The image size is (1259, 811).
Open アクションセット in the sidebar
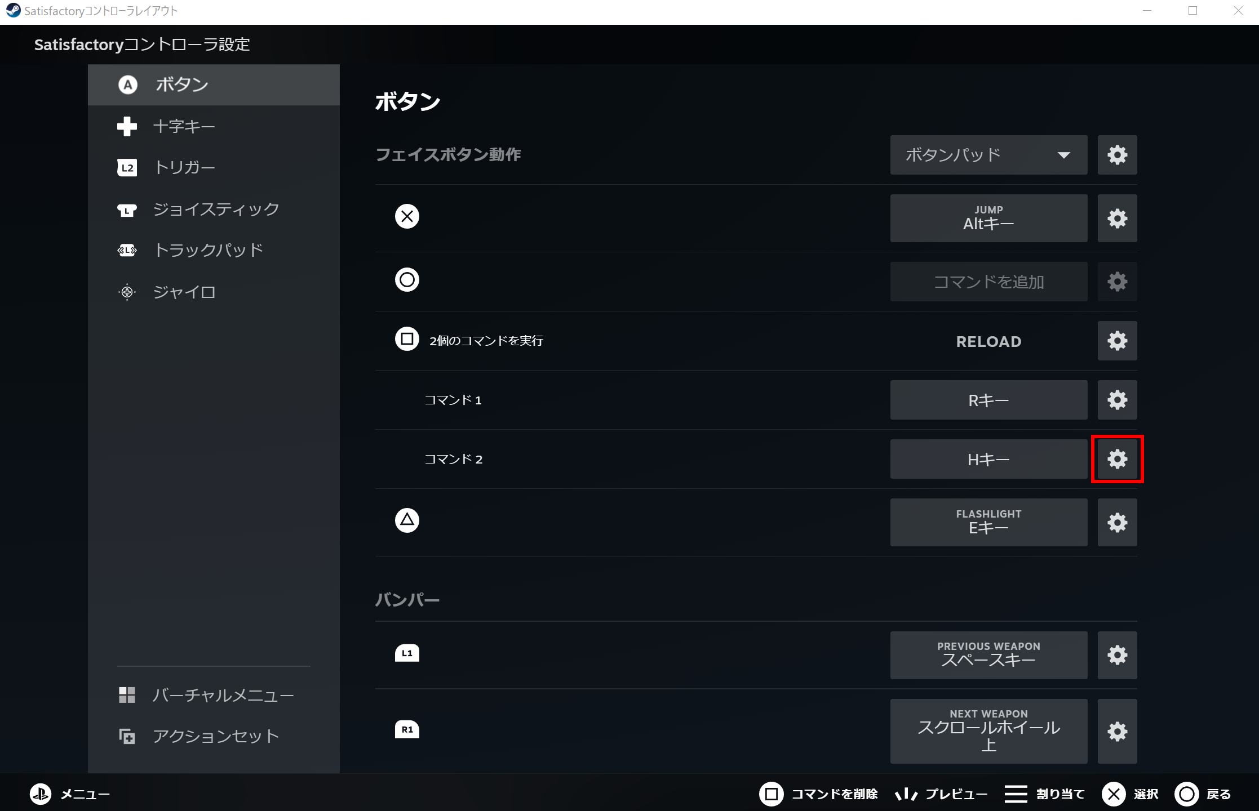pyautogui.click(x=214, y=736)
